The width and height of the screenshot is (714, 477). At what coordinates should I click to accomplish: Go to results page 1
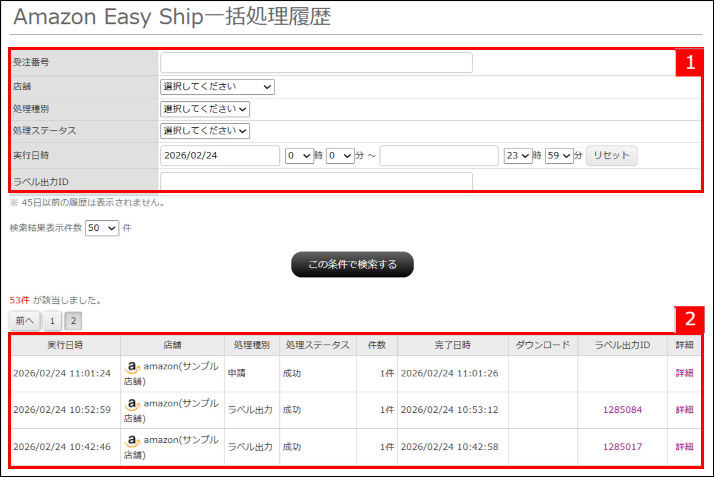52,320
